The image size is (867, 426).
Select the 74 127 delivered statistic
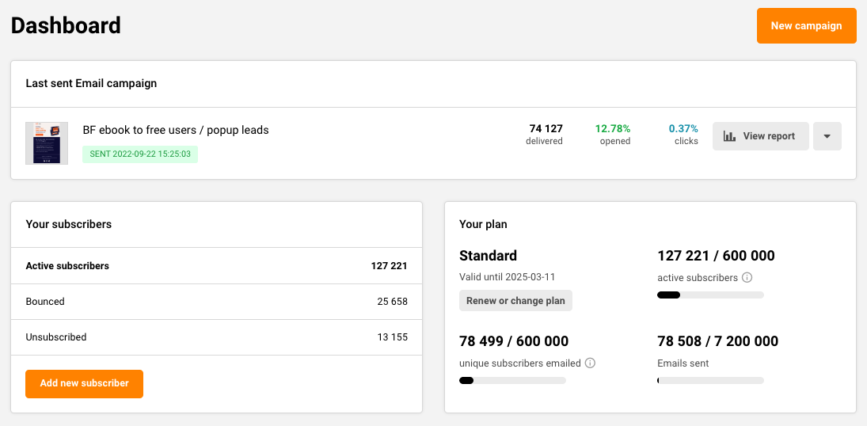tap(545, 135)
